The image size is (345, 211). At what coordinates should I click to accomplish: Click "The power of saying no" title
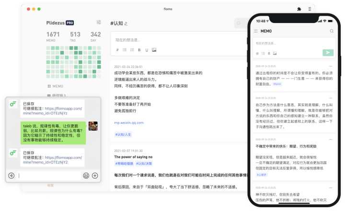coord(133,157)
